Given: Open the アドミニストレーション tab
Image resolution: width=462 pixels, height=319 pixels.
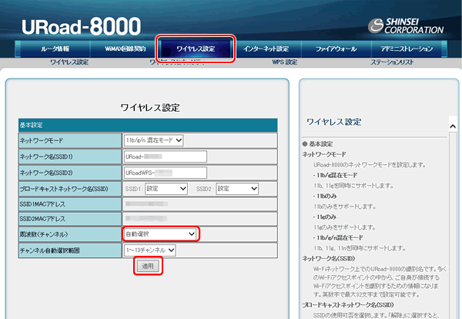Looking at the screenshot, I should pyautogui.click(x=407, y=49).
